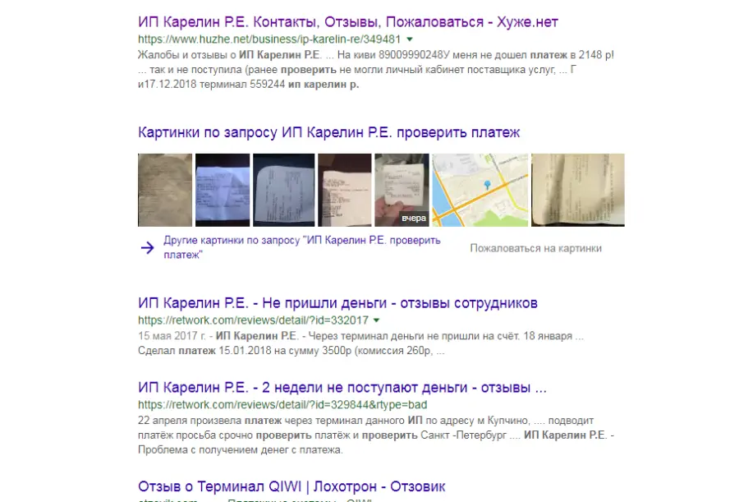
Task: Click Другие картинки по запросу link
Action: click(x=302, y=247)
